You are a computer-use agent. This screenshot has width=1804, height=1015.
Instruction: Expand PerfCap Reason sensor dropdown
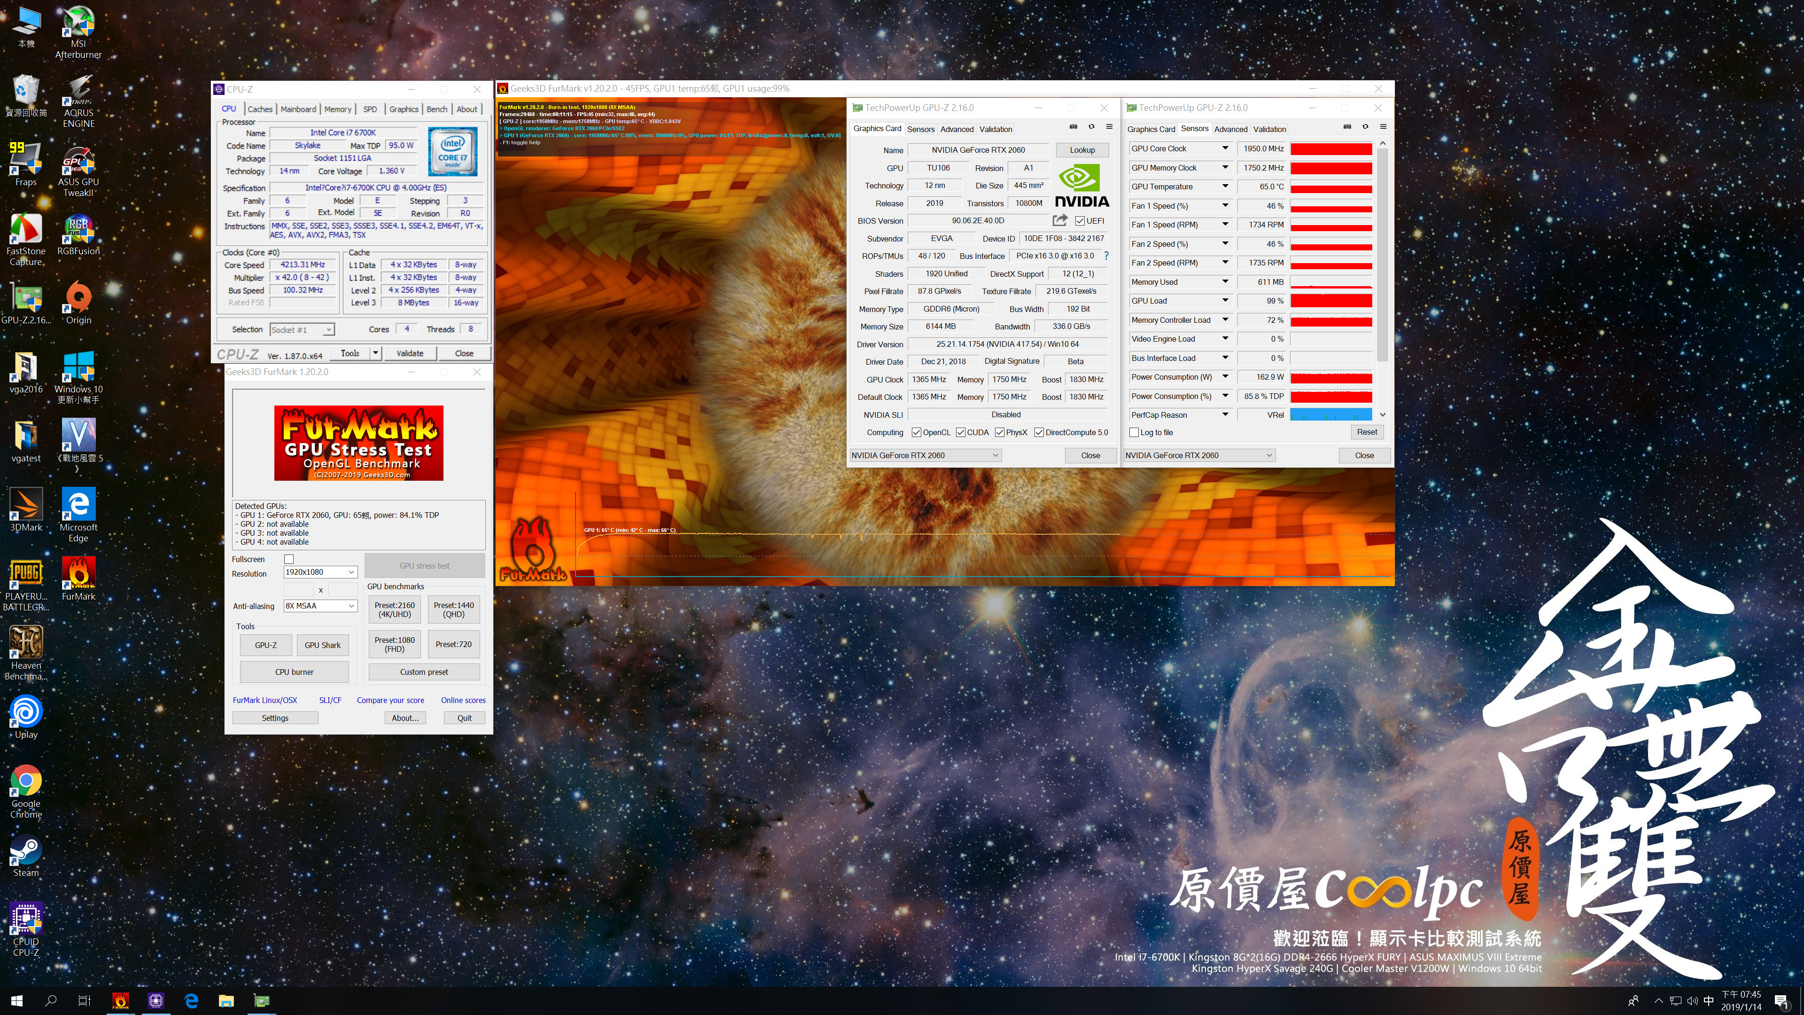click(1225, 414)
